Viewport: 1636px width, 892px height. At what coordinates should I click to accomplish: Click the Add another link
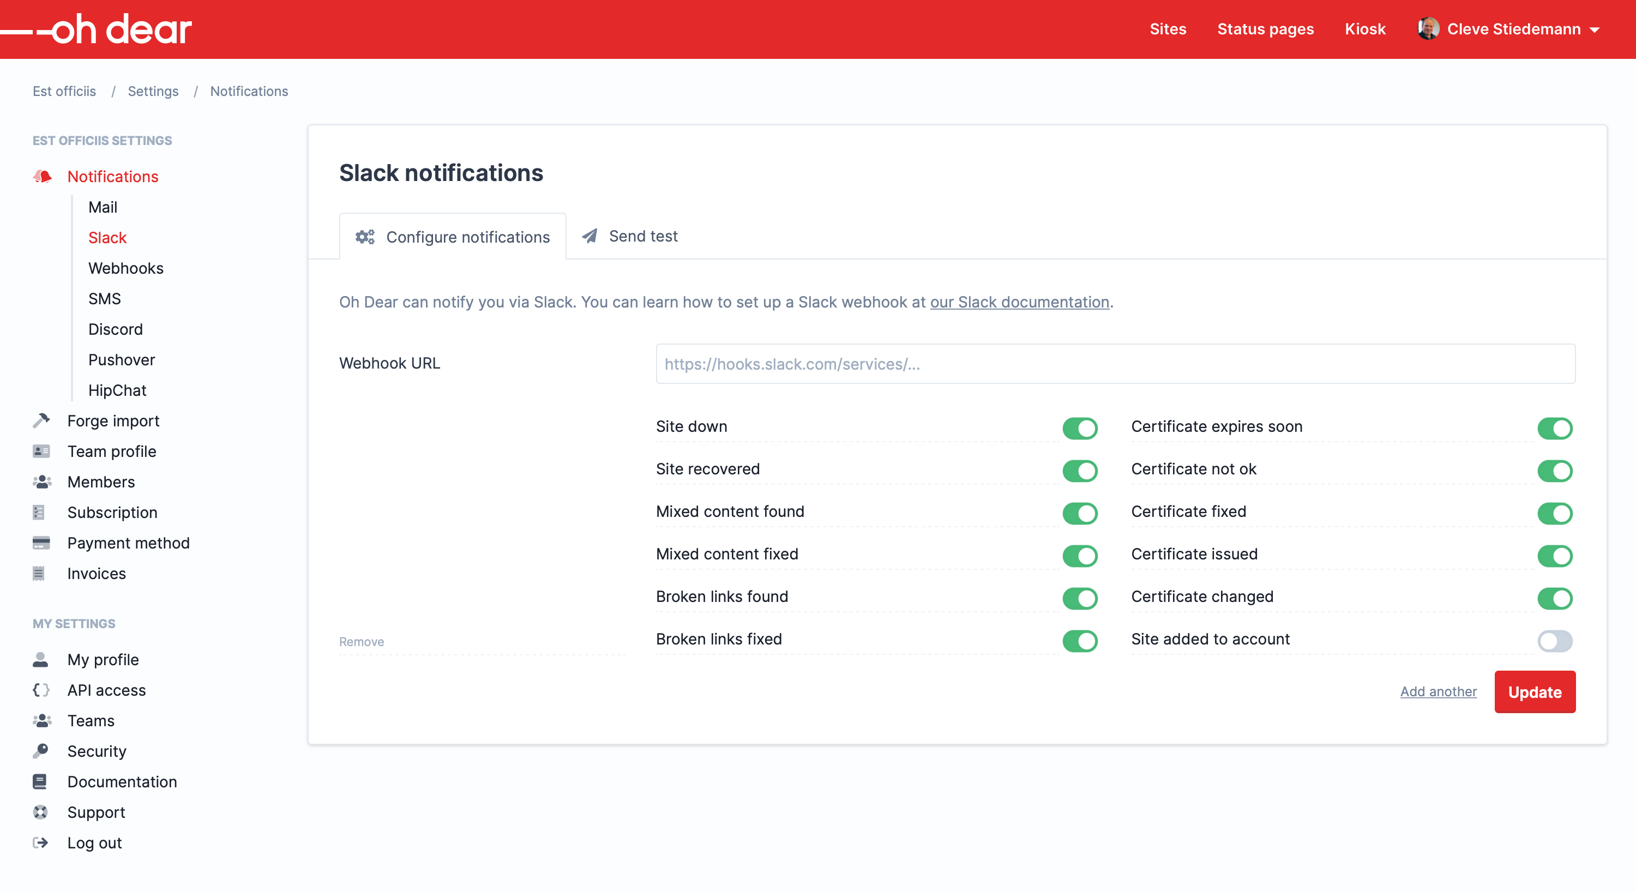[1438, 691]
